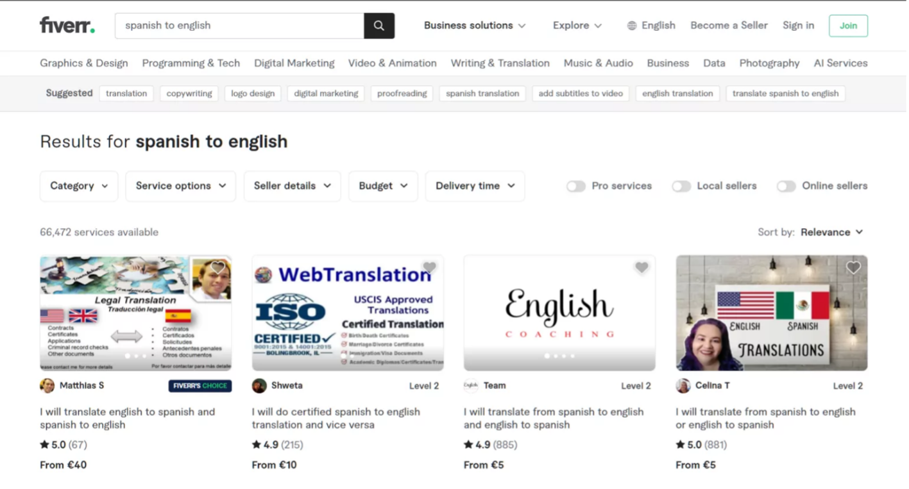Click the globe English language icon
909x489 pixels.
coord(632,26)
